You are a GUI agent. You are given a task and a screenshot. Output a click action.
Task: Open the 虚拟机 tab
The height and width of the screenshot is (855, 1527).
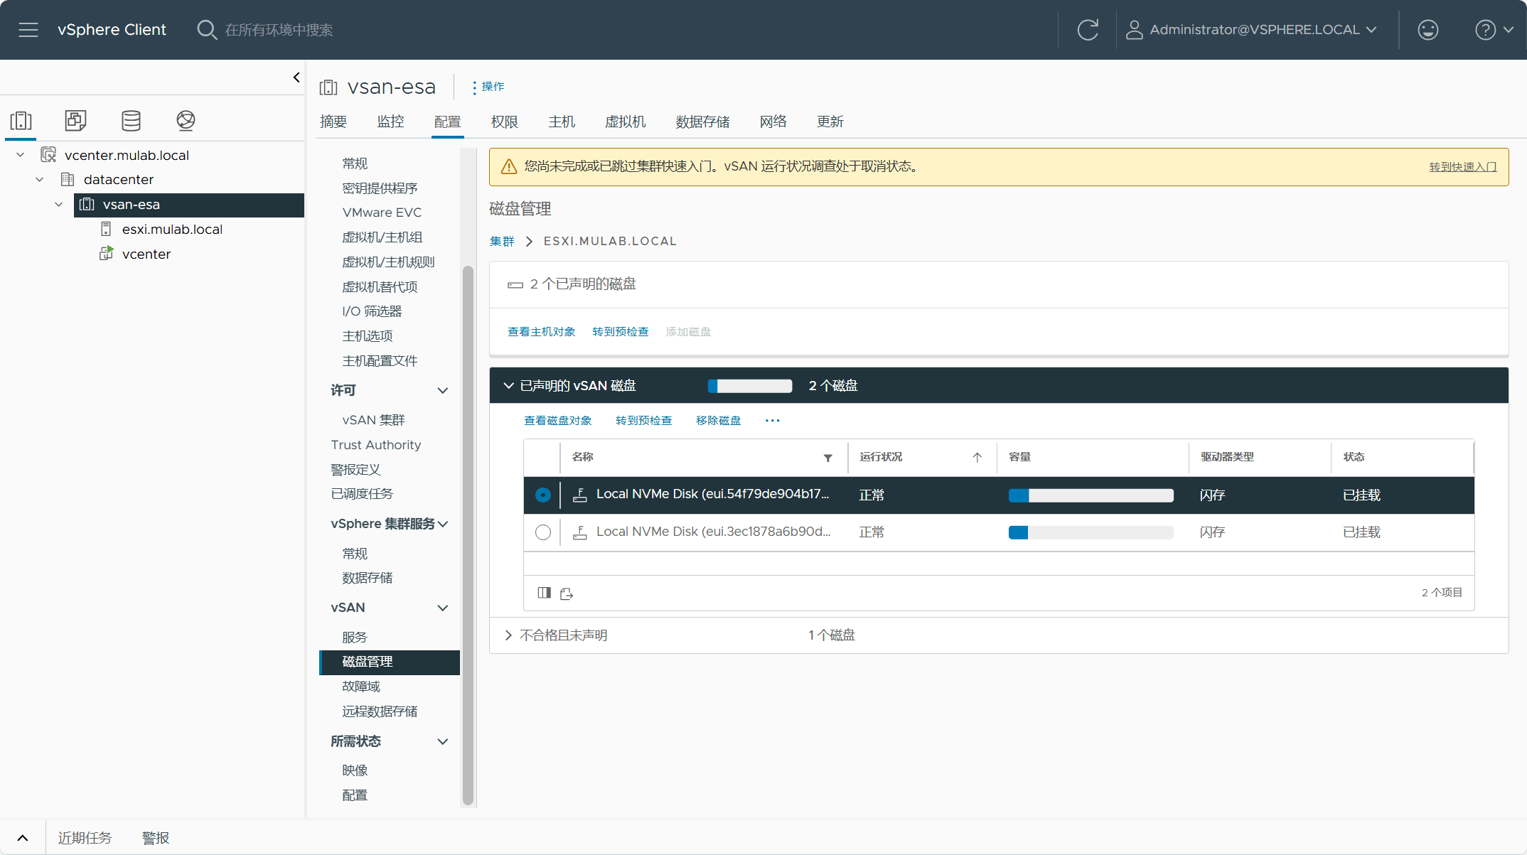626,122
